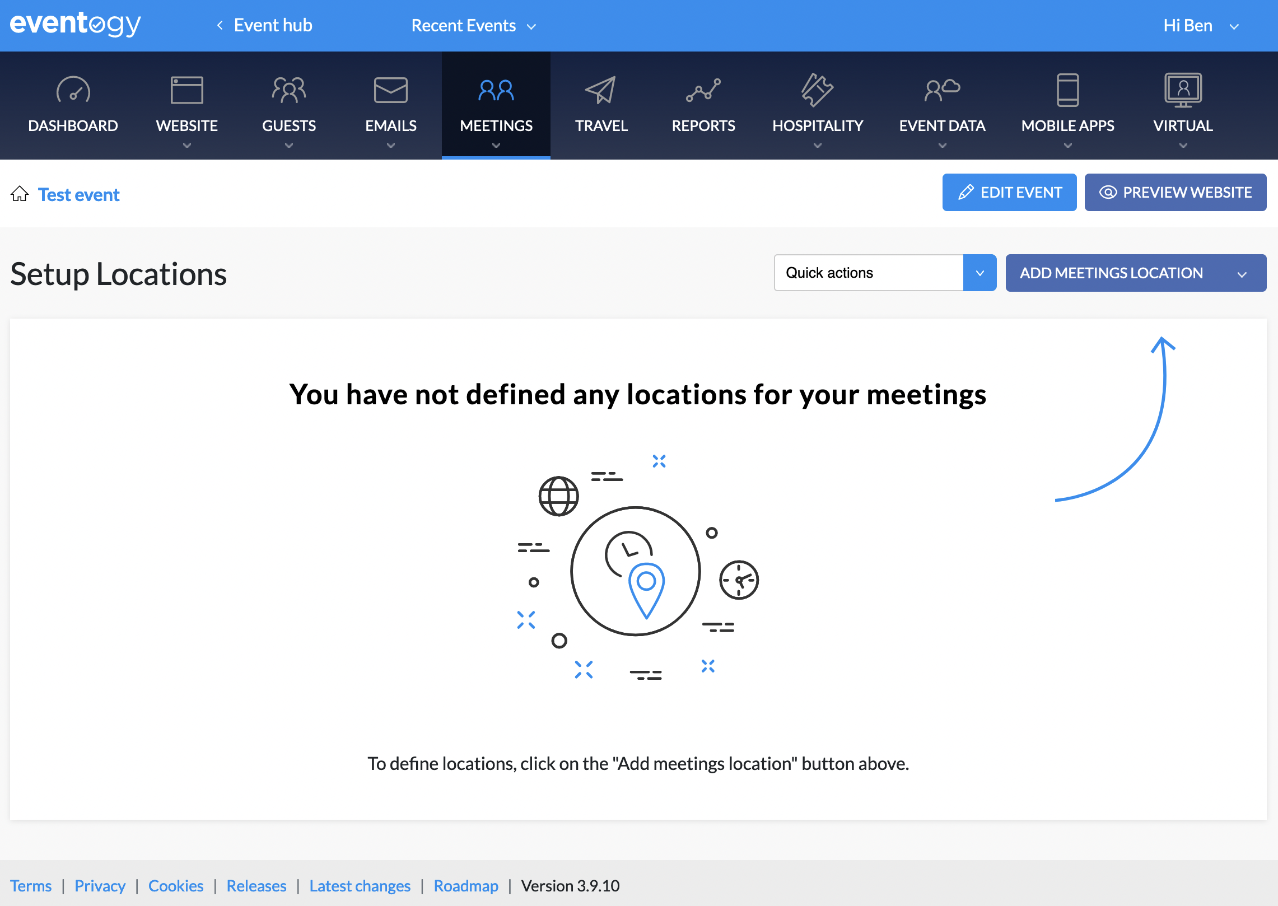1278x906 pixels.
Task: Click the Travel paper-plane icon
Action: point(601,91)
